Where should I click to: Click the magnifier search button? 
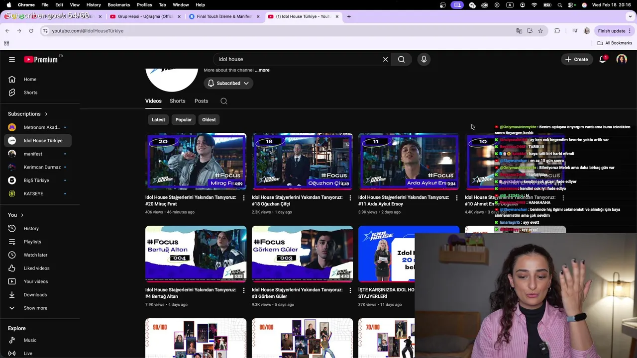click(x=401, y=59)
